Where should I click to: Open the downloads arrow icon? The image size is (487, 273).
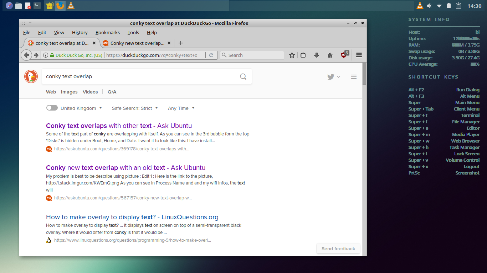(x=316, y=55)
